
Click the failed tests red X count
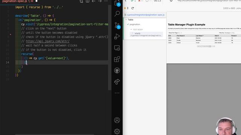pos(140,1)
